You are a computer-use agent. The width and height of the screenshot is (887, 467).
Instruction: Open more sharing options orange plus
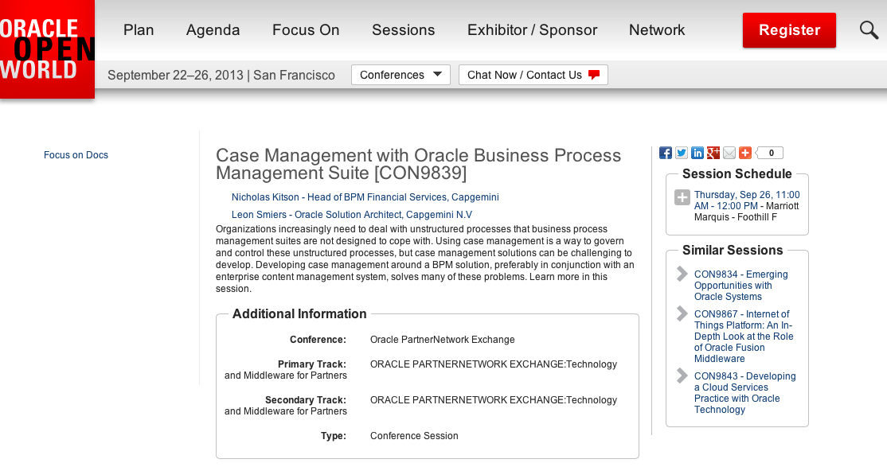tap(745, 153)
